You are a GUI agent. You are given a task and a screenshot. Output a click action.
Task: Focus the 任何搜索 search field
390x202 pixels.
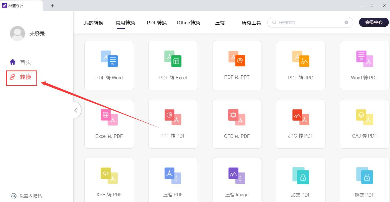[x=310, y=22]
